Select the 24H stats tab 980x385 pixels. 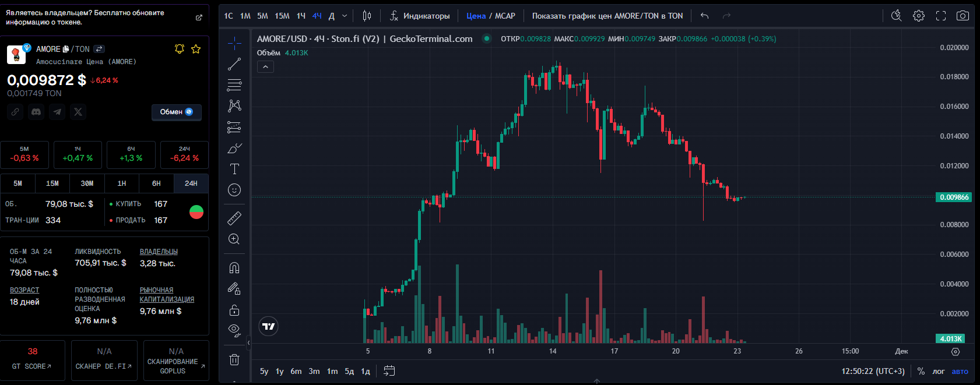point(191,183)
